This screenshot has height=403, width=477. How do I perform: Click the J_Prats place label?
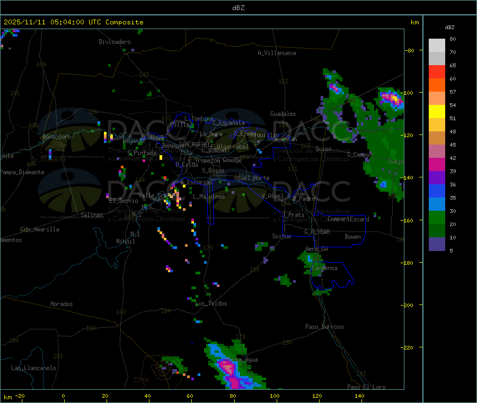(293, 215)
